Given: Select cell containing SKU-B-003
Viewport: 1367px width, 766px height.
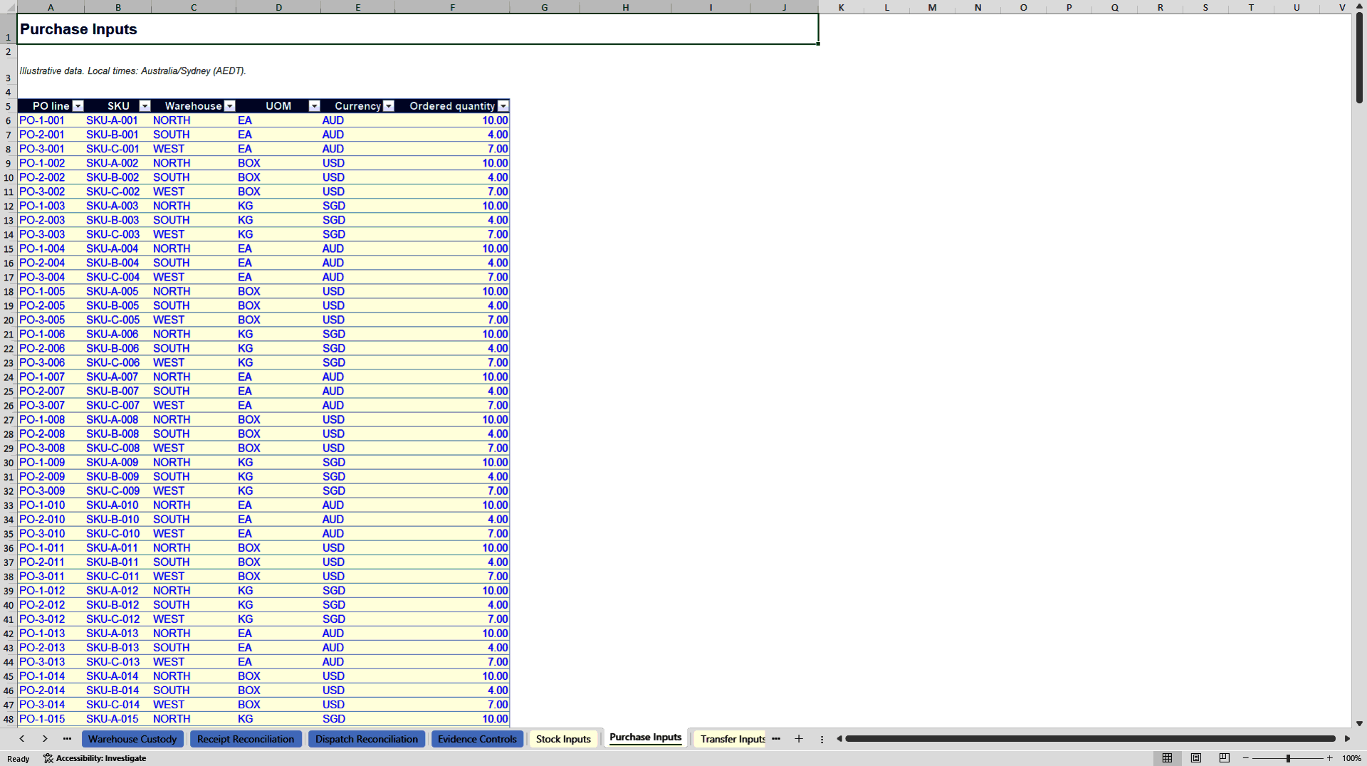Looking at the screenshot, I should click(x=117, y=220).
